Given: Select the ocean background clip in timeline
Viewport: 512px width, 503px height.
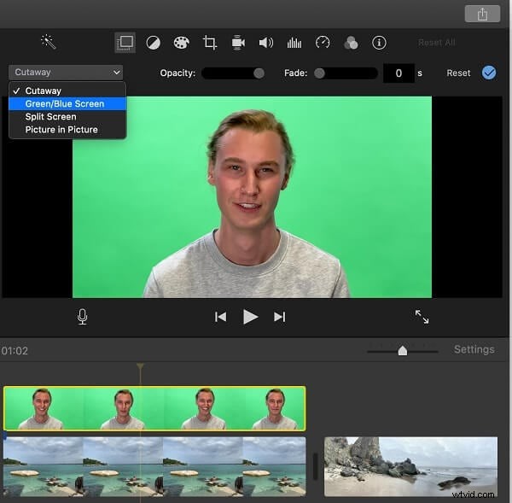Looking at the screenshot, I should pyautogui.click(x=154, y=466).
